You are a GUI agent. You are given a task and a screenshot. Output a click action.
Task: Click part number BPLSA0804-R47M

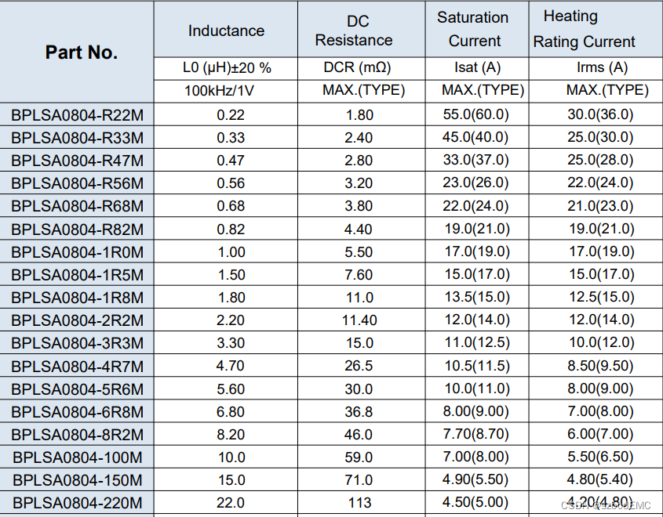78,161
